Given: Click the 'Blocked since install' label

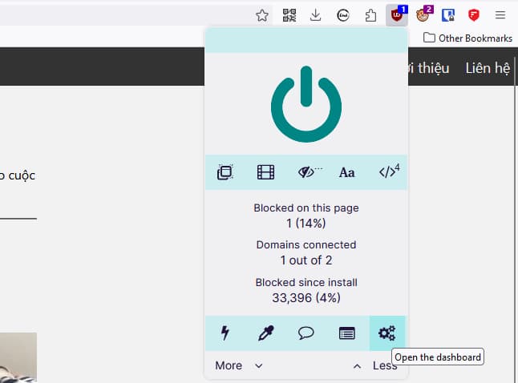Looking at the screenshot, I should point(306,283).
